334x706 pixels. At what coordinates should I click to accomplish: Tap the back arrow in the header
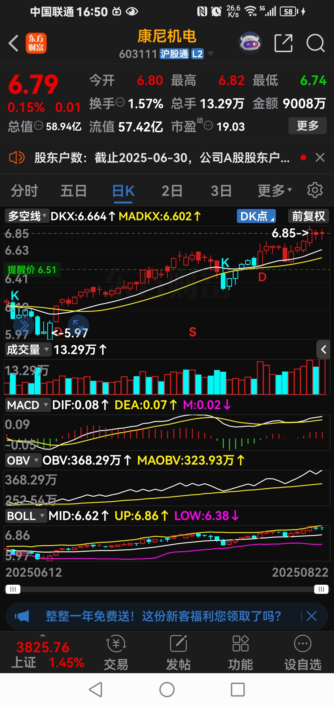[14, 43]
